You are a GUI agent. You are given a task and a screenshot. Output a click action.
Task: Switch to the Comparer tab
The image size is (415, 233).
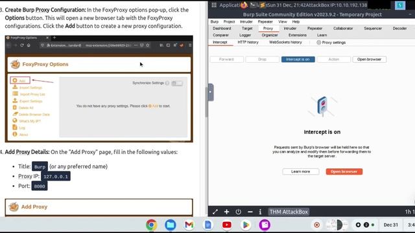220,35
